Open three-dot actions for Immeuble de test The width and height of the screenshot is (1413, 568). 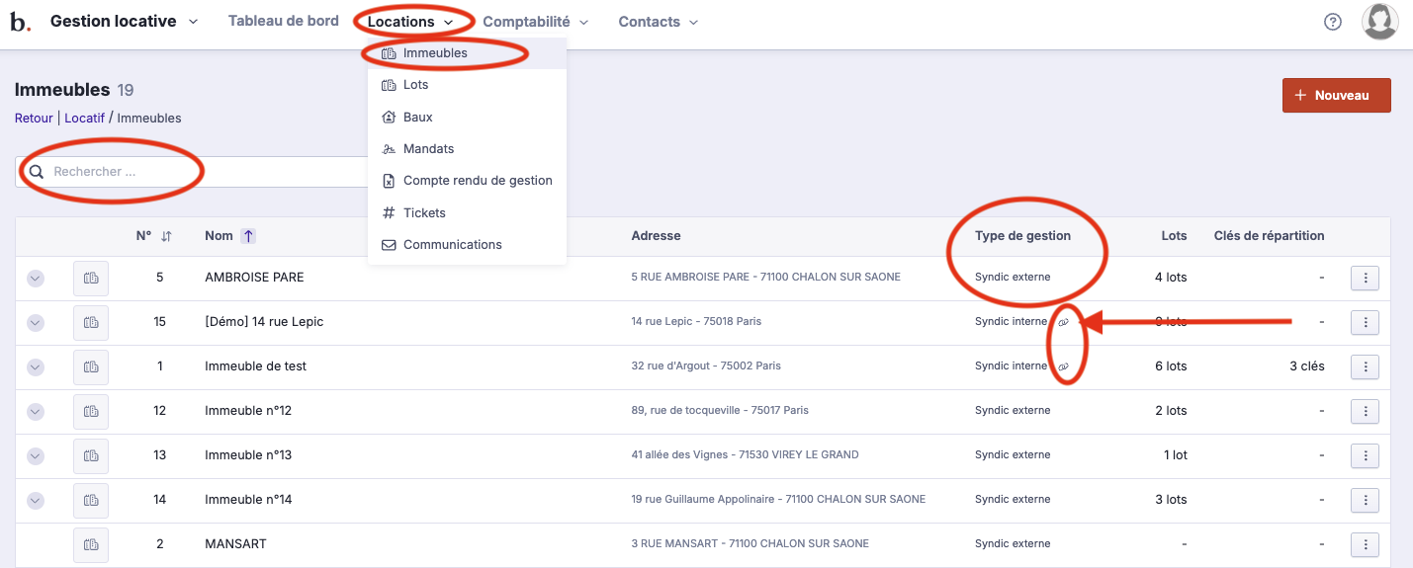click(1365, 366)
